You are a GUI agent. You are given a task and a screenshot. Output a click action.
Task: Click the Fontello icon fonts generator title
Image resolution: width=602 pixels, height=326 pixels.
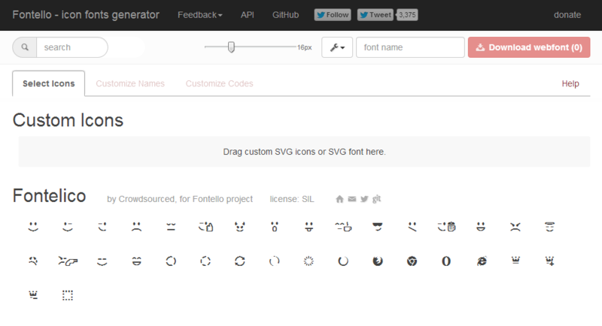pos(86,15)
